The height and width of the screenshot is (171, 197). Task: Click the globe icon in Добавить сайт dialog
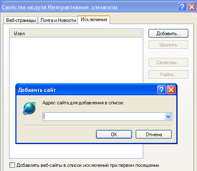(x=29, y=108)
